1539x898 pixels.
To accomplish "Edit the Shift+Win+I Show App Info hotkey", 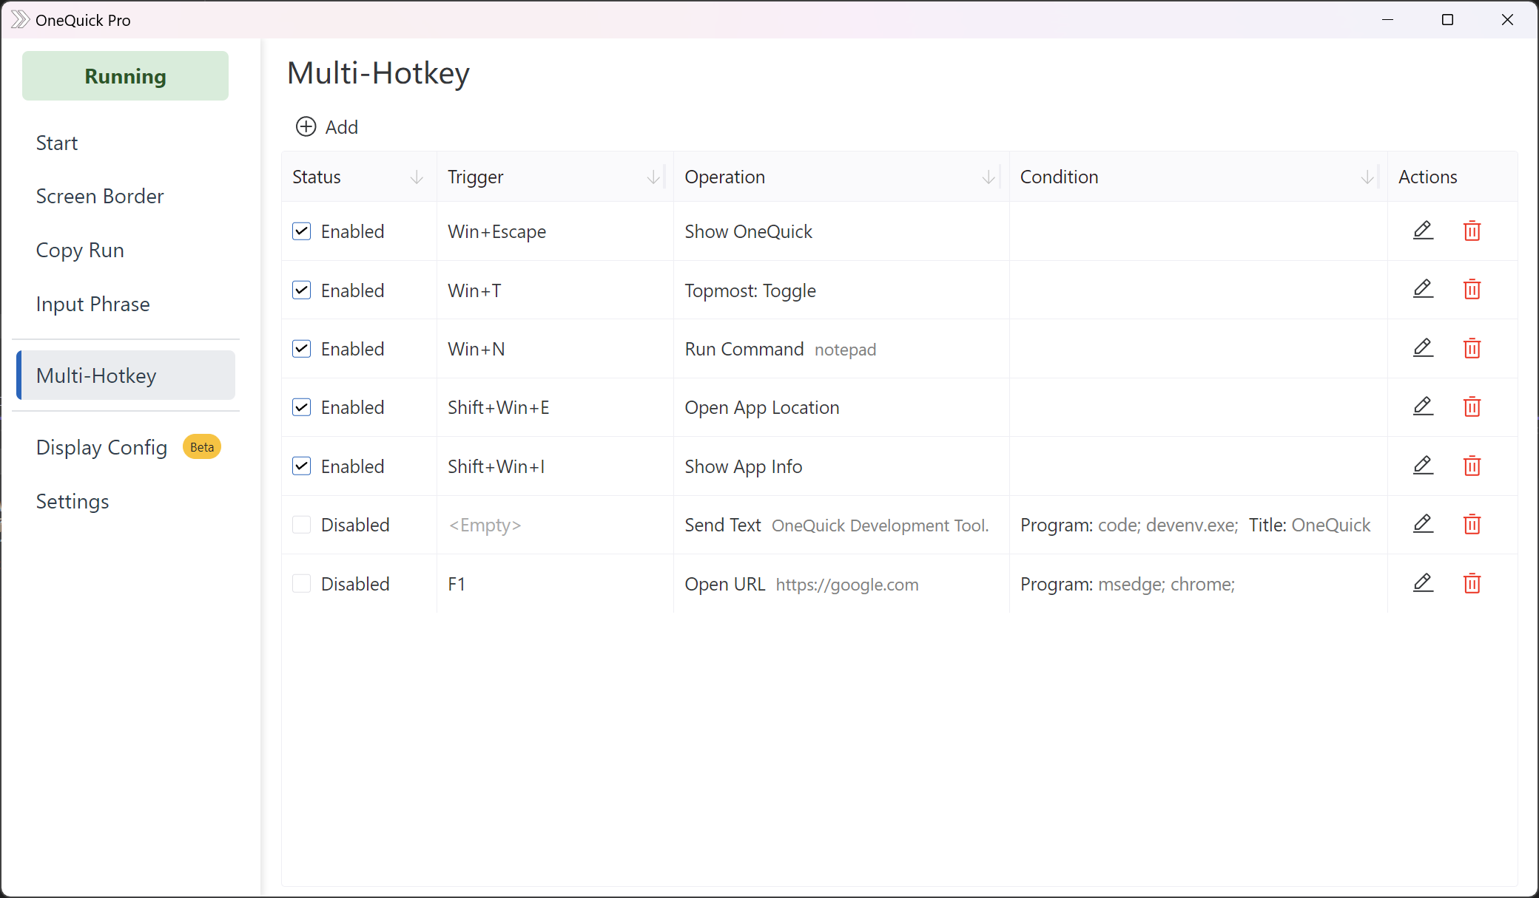I will coord(1423,466).
